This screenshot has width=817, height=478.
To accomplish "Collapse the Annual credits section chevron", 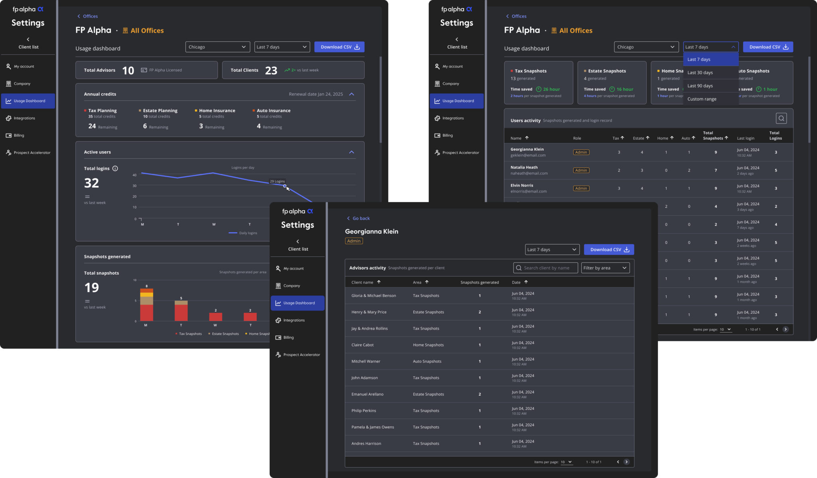I will pyautogui.click(x=352, y=94).
